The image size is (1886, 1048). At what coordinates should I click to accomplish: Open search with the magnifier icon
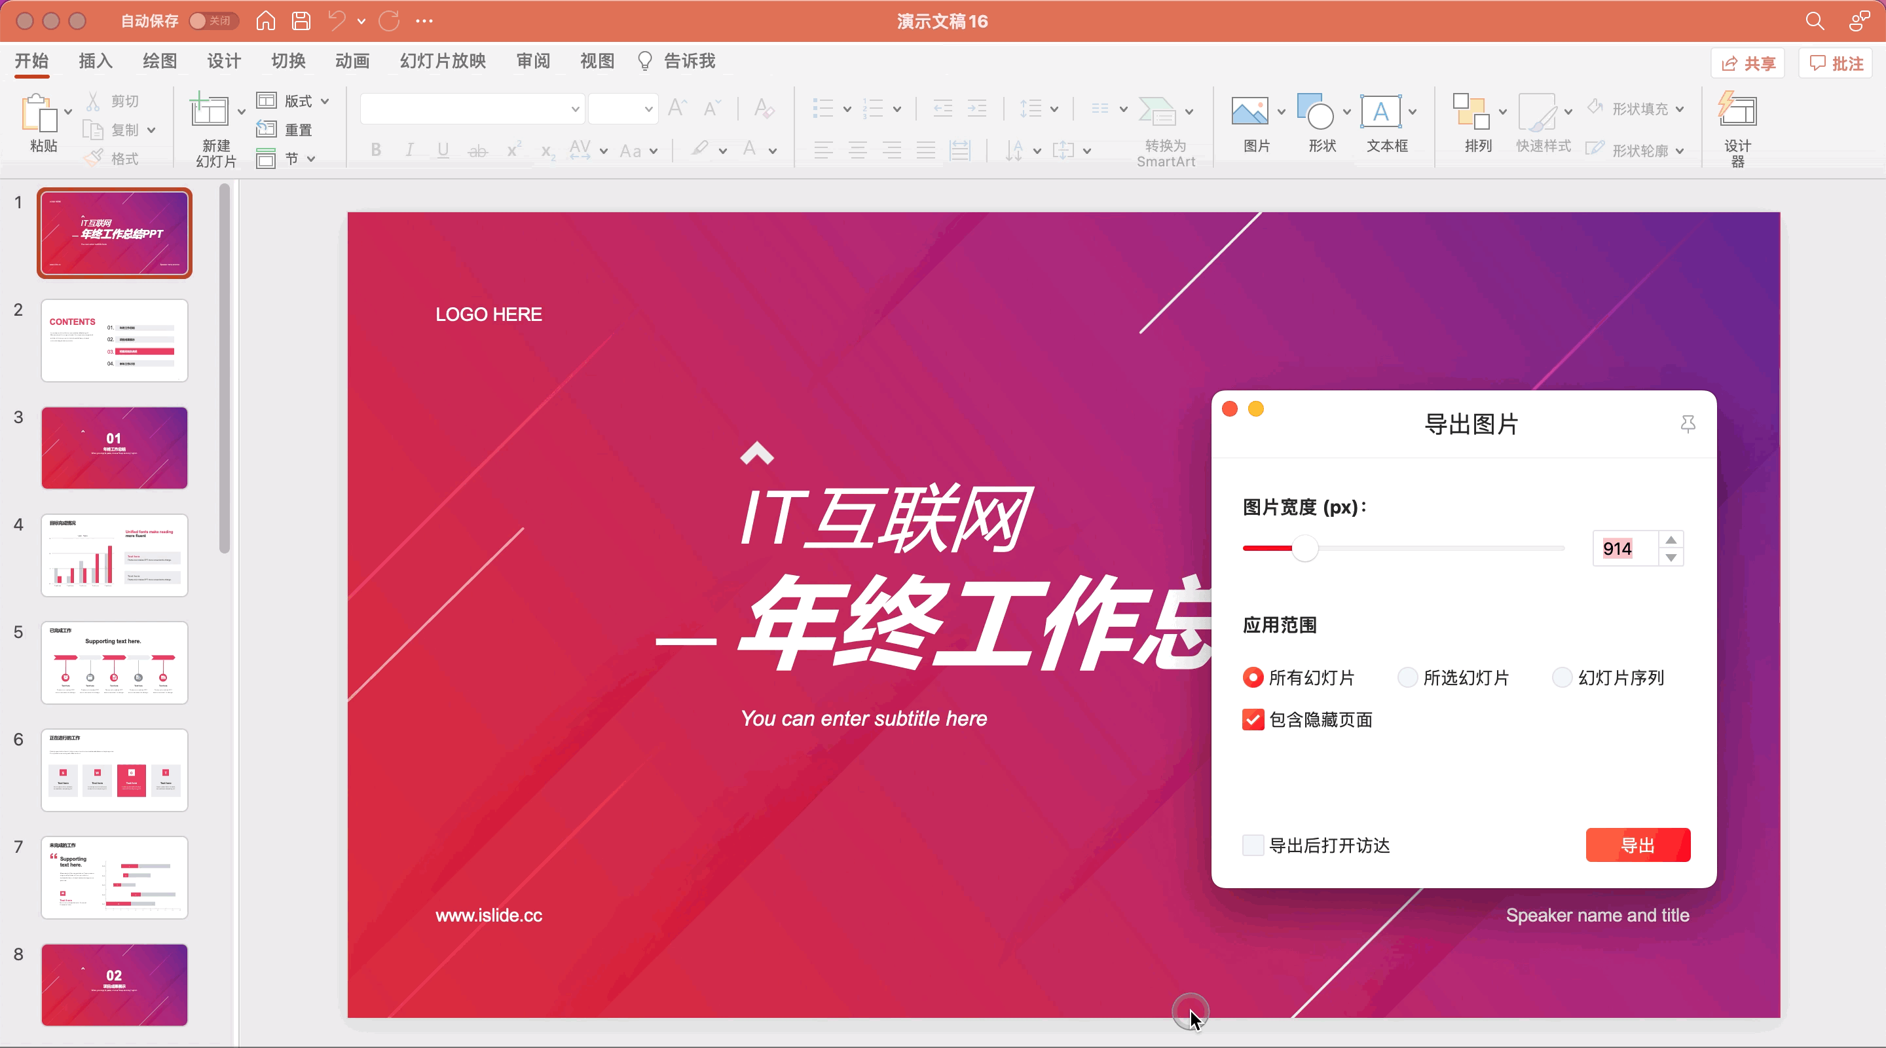pos(1814,20)
